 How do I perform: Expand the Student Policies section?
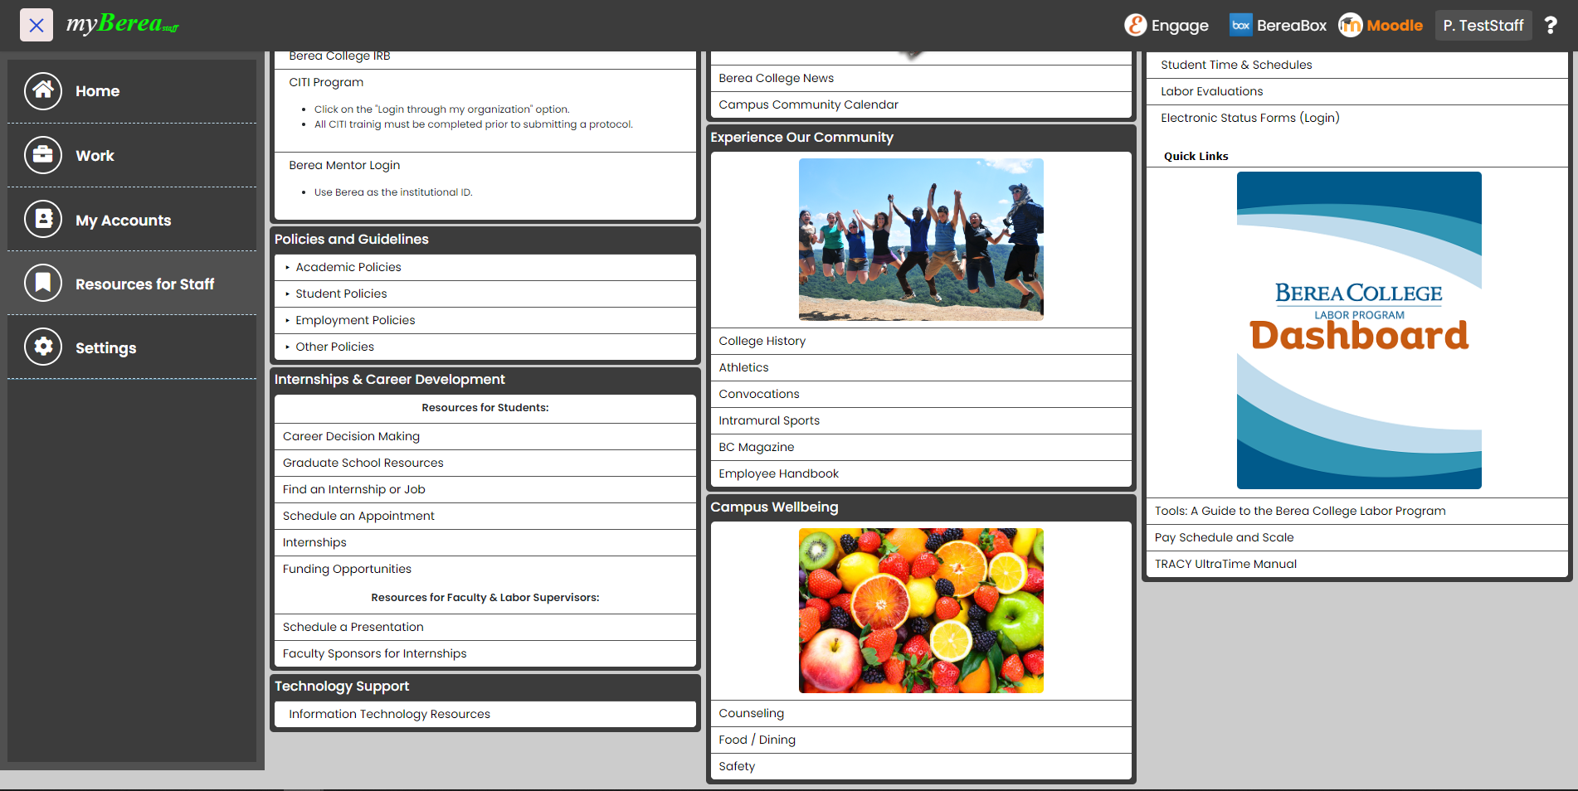(x=341, y=294)
